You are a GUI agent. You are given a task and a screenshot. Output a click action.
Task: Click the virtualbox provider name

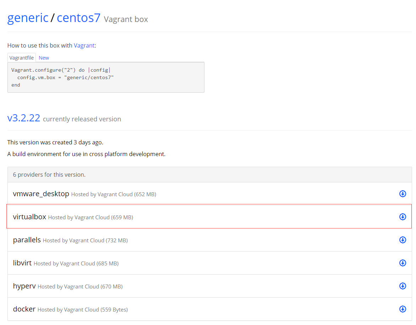point(29,217)
